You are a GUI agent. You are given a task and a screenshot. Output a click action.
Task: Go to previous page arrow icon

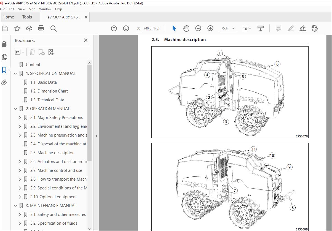(x=114, y=28)
